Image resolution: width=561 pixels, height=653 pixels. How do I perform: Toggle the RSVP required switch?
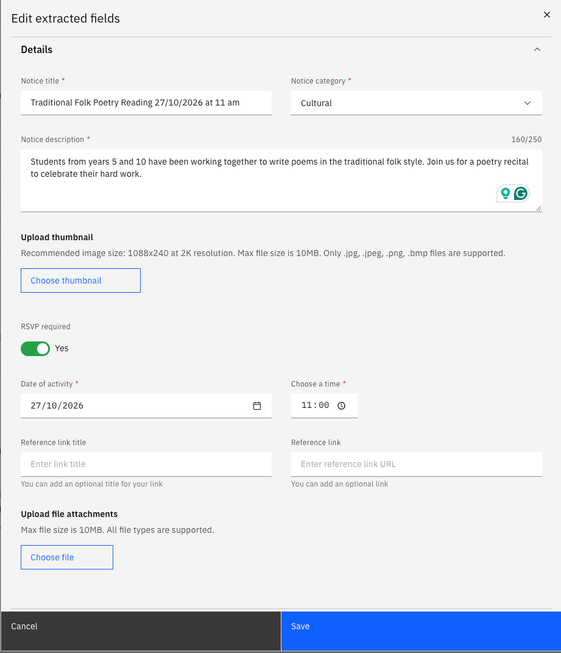click(35, 349)
